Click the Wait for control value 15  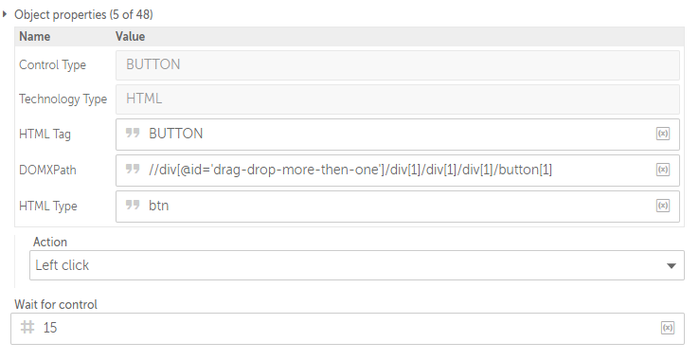point(50,328)
